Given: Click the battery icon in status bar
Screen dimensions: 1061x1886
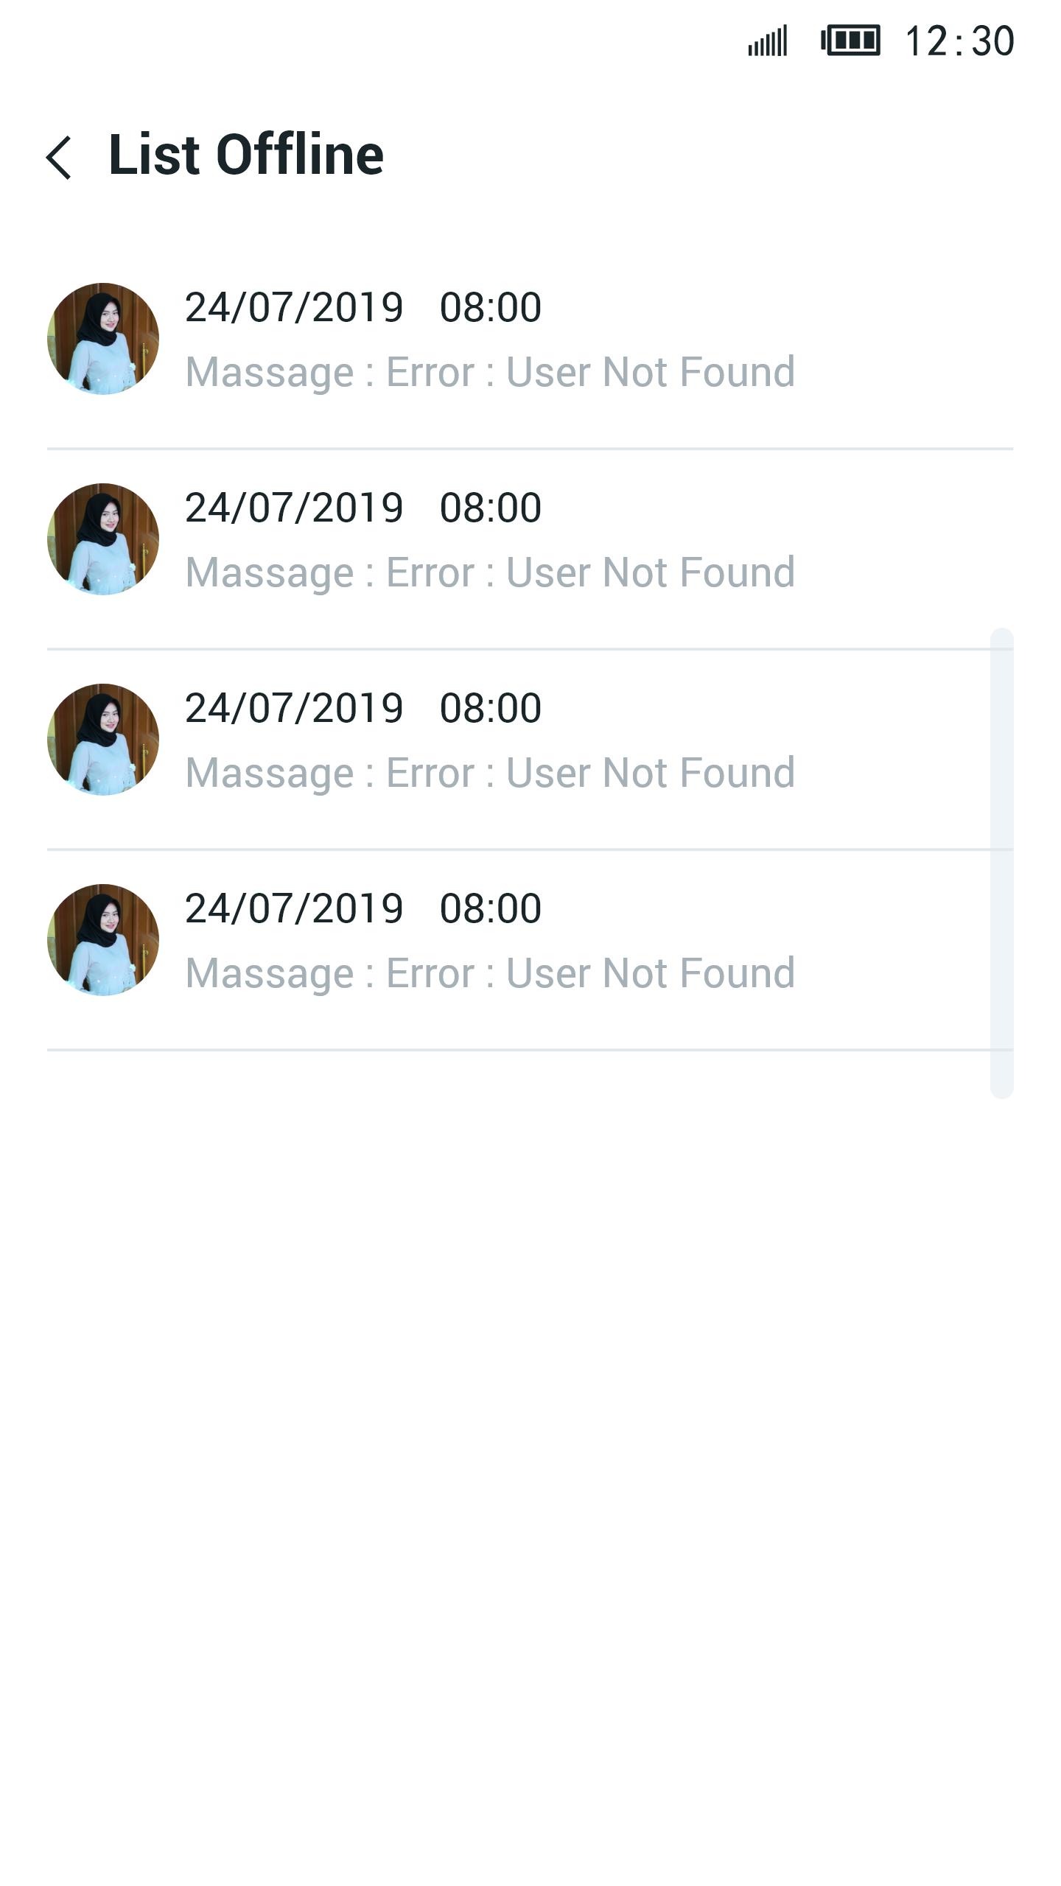Looking at the screenshot, I should click(x=850, y=41).
